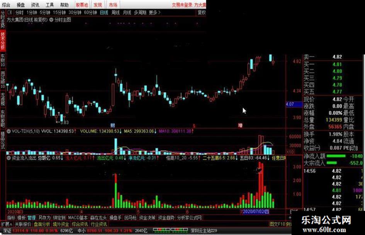Viewport: 365px width, 235px height.
Task: Click the 2020/07/02 date marker
Action: 256,212
